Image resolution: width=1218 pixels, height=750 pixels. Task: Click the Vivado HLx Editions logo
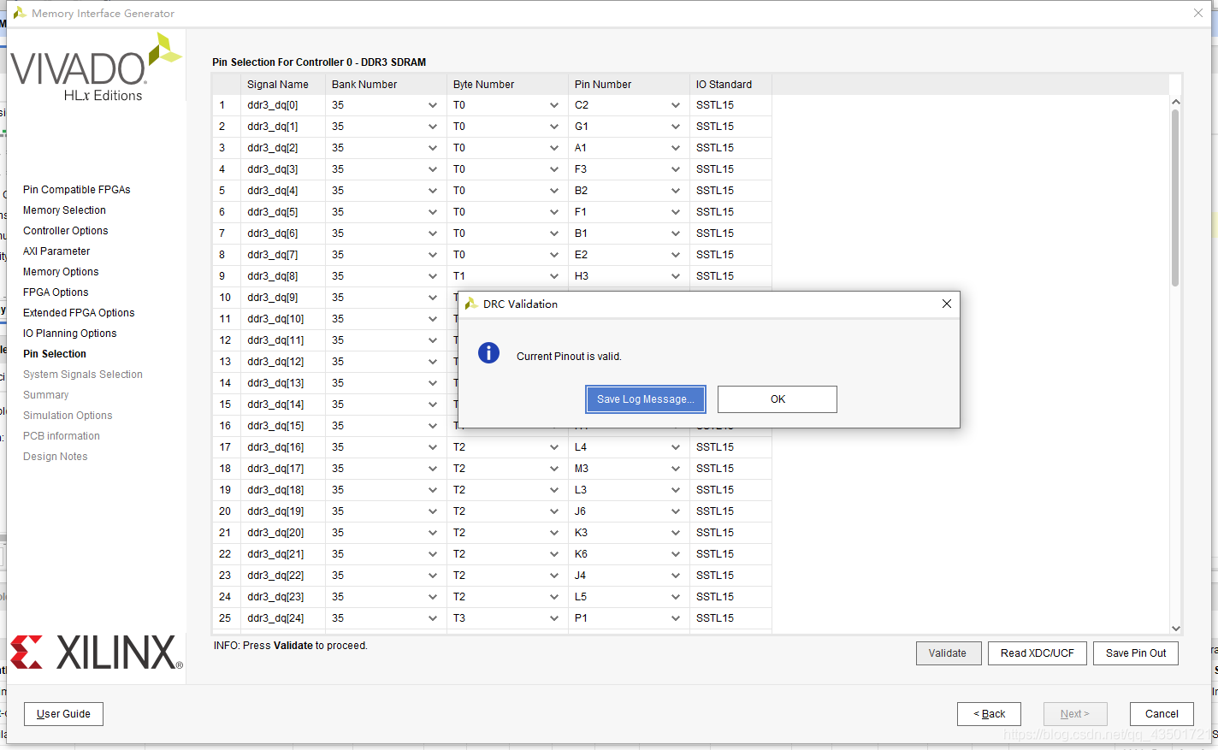pyautogui.click(x=96, y=68)
